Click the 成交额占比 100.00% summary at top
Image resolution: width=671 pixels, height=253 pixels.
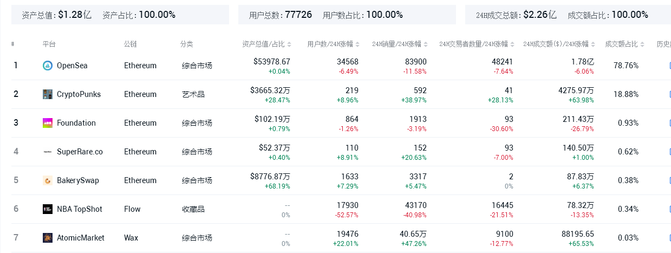pos(608,15)
